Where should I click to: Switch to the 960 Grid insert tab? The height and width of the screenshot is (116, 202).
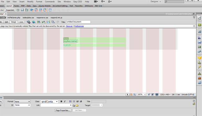[x=99, y=6]
